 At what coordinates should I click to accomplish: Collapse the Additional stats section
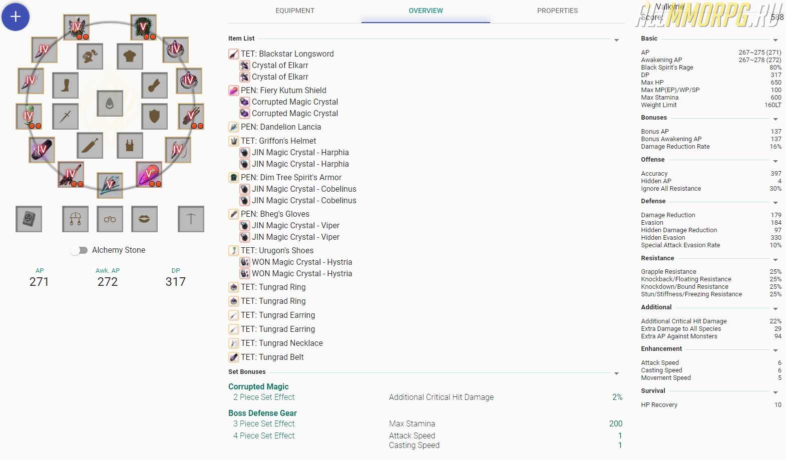[x=775, y=309]
